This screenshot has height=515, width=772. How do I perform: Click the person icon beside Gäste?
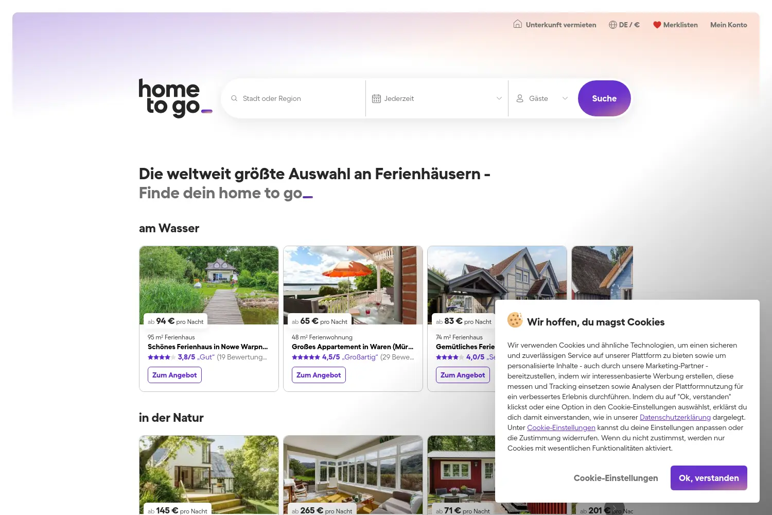pyautogui.click(x=520, y=98)
